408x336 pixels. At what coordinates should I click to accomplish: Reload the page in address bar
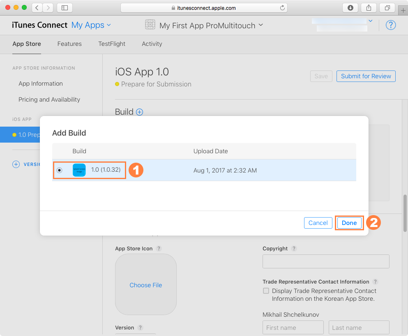click(x=282, y=8)
